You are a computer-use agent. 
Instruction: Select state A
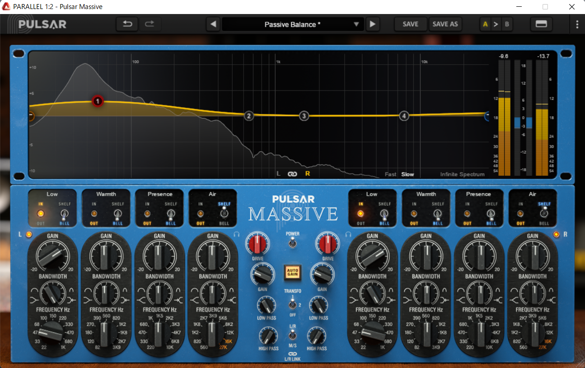(486, 24)
